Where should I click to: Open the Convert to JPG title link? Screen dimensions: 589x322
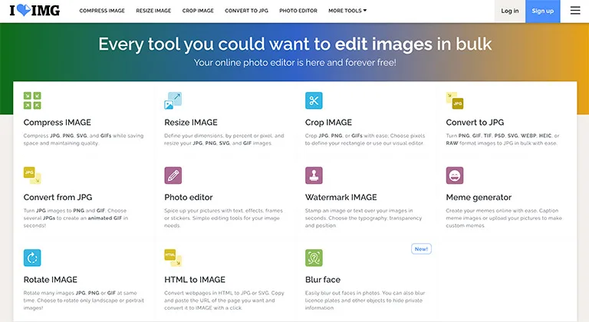(475, 123)
